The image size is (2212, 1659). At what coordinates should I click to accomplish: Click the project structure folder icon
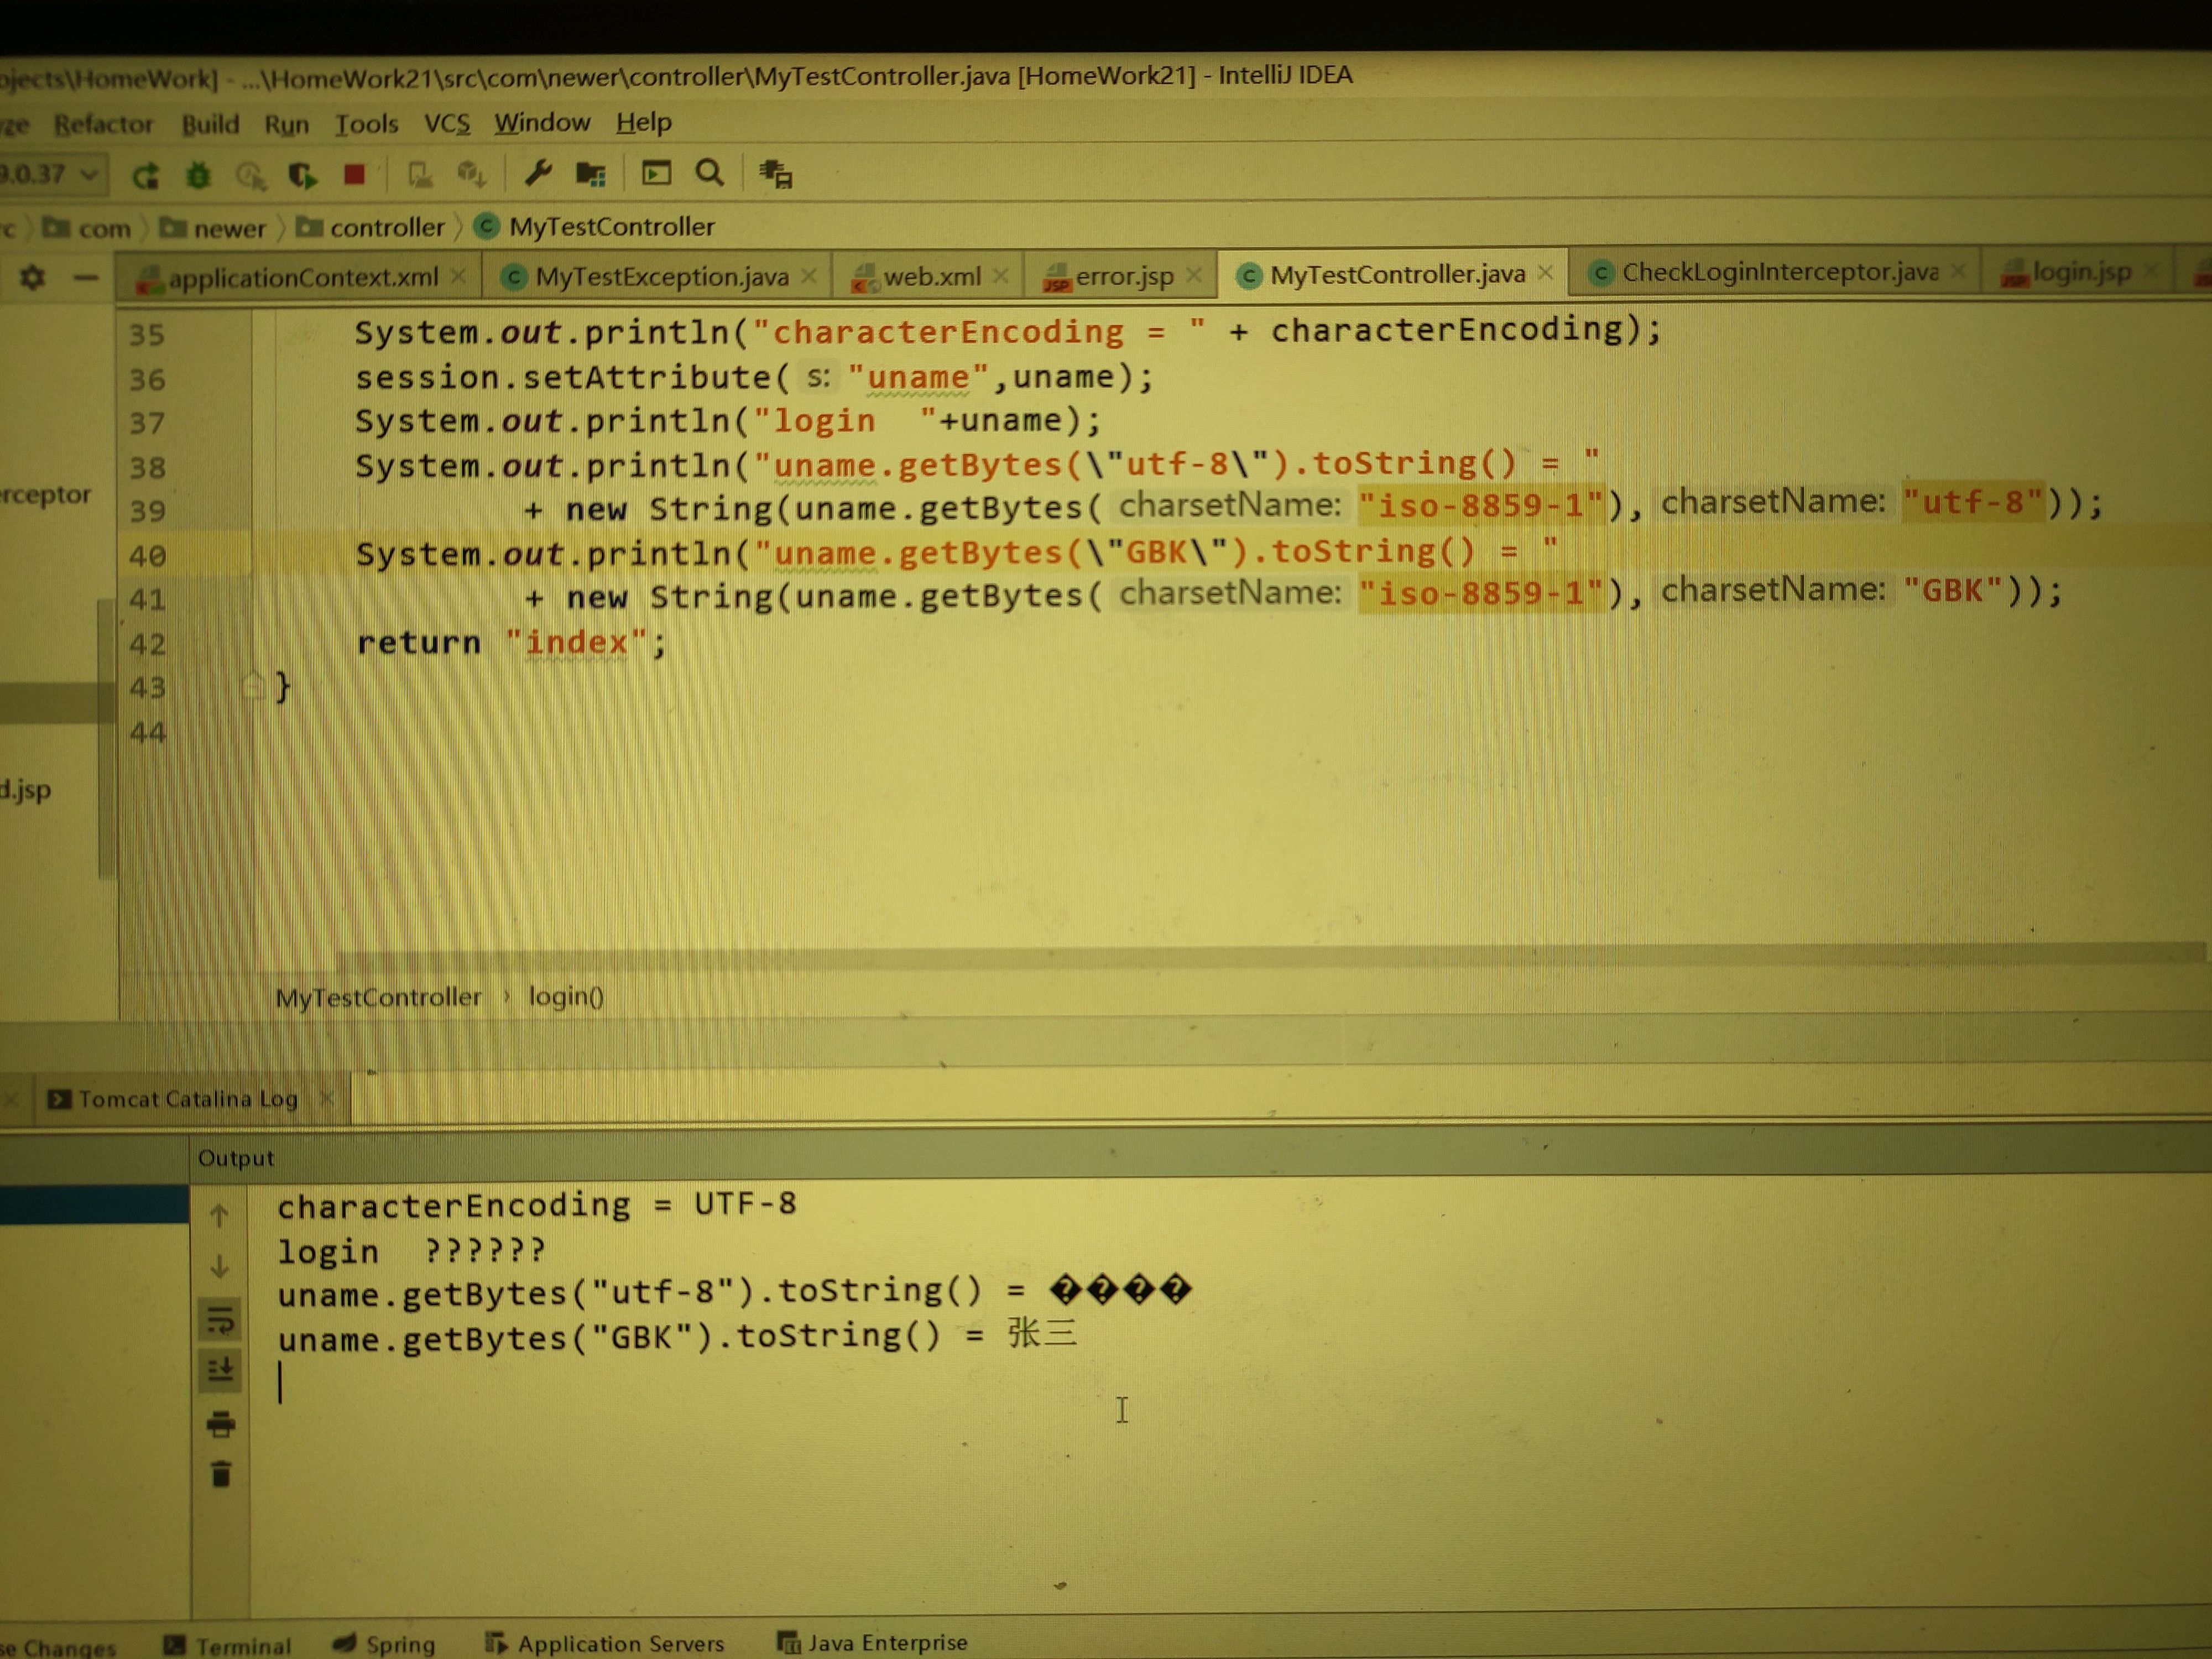591,175
